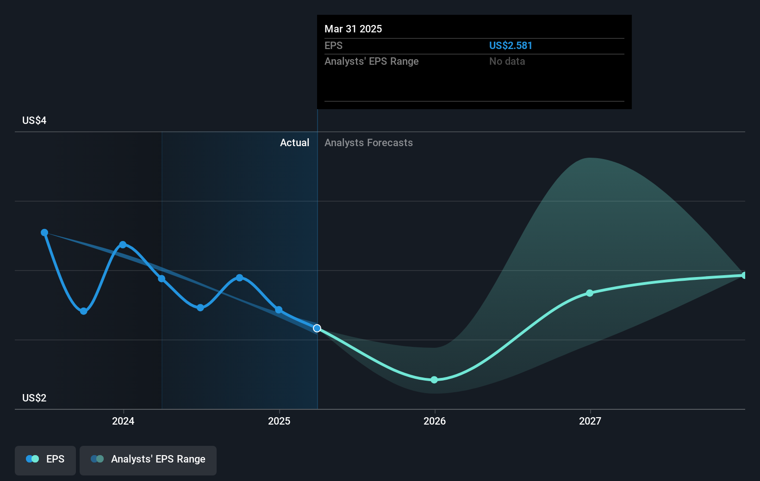Image resolution: width=760 pixels, height=481 pixels.
Task: Click the EPS data point at 2025
Action: point(279,310)
